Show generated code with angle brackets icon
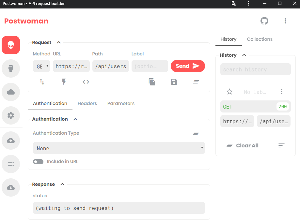 pos(86,82)
